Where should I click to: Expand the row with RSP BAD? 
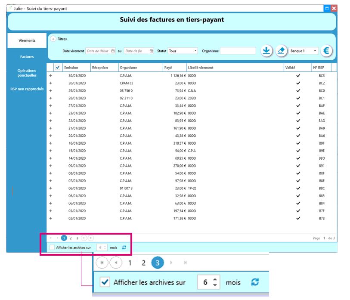(50, 121)
